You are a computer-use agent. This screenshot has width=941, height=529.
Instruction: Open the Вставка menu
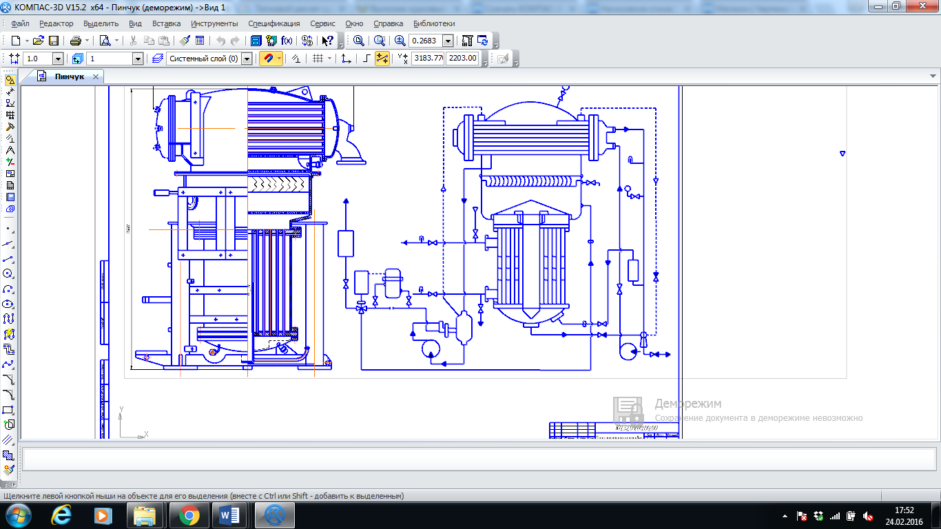click(x=167, y=23)
